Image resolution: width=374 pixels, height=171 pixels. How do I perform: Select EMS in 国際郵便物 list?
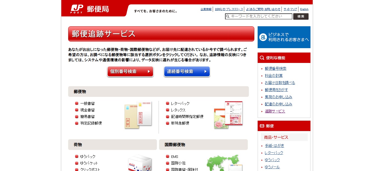[x=175, y=156]
